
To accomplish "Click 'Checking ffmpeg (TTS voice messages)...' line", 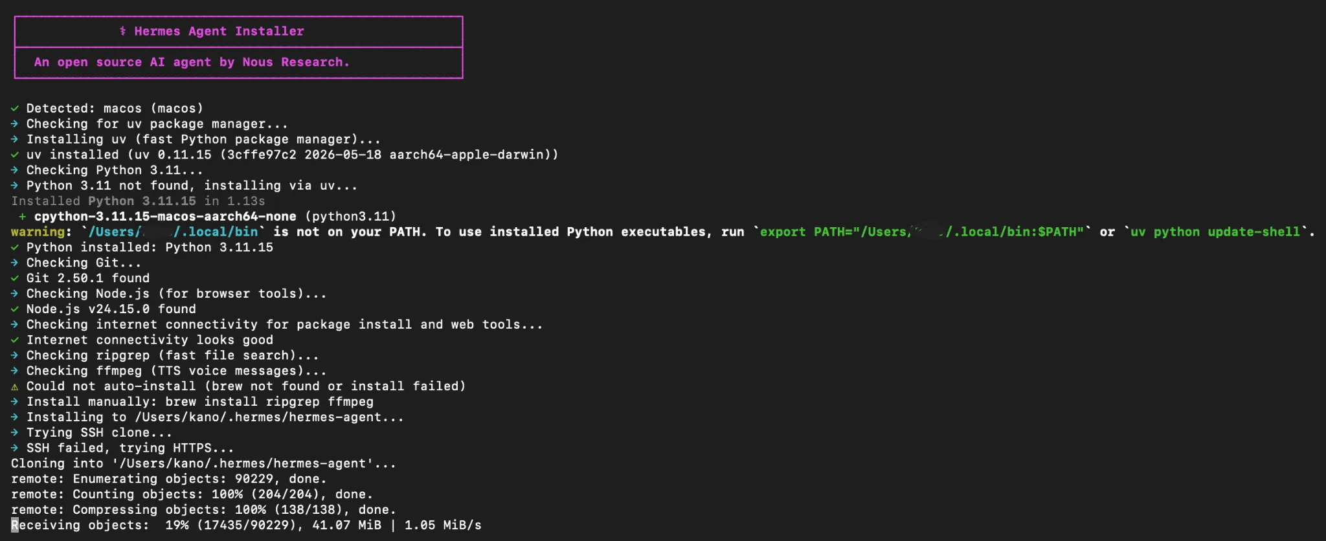I will 168,371.
